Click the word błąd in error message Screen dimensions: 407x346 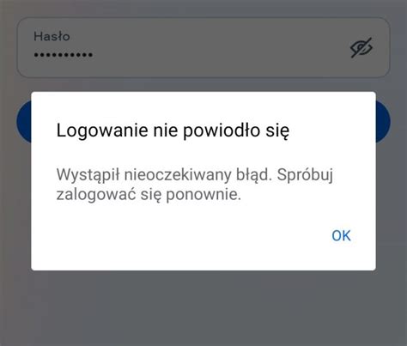pos(253,174)
